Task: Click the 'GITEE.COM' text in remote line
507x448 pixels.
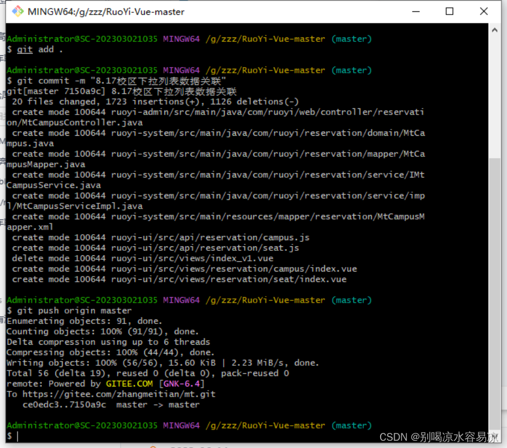Action: (129, 384)
